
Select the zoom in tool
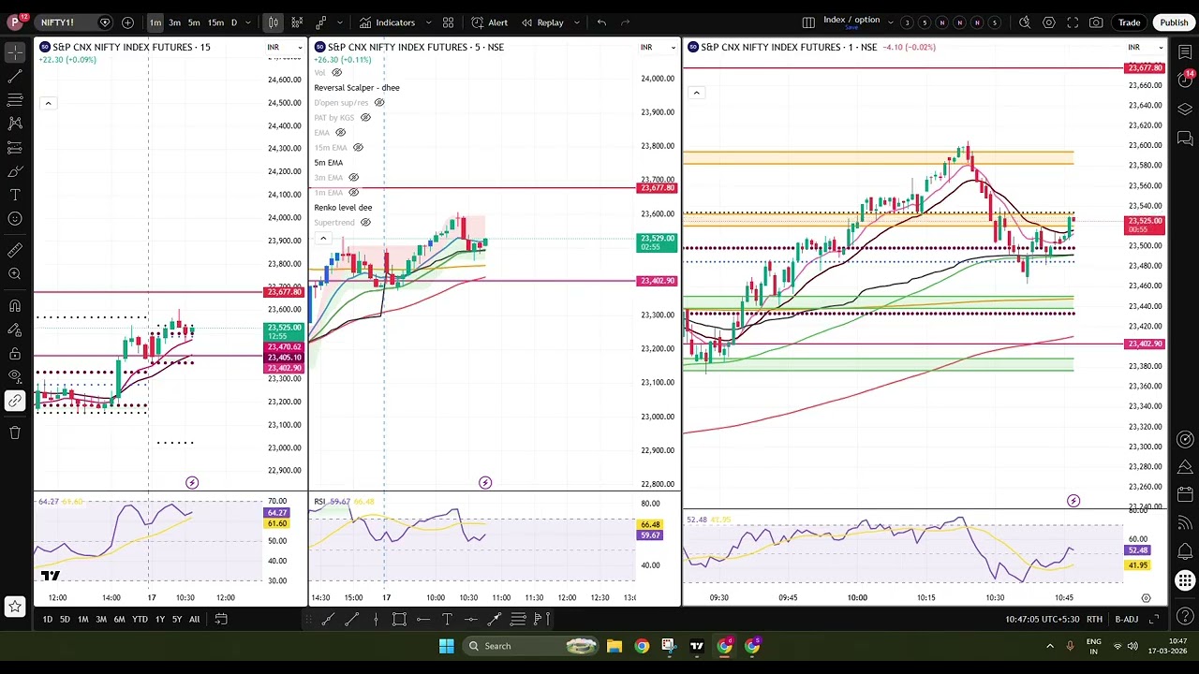(x=15, y=274)
